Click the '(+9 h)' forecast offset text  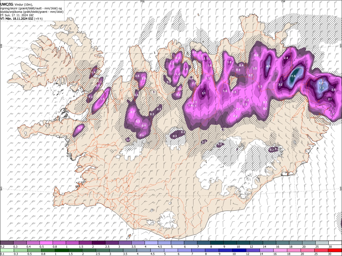[x=39, y=19]
